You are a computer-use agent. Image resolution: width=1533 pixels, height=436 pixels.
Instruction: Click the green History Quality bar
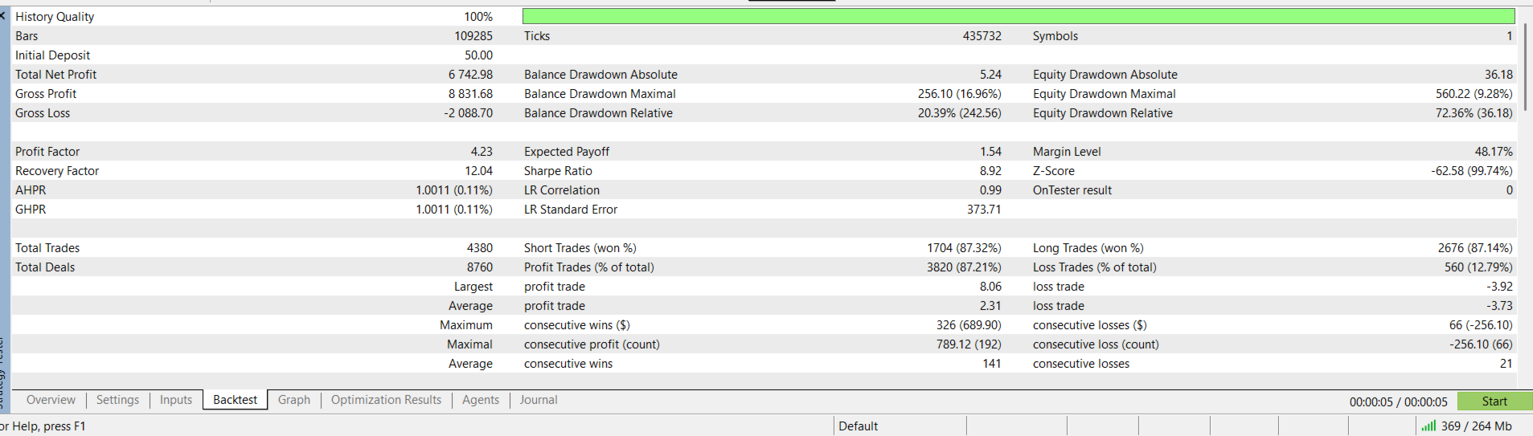tap(1018, 16)
